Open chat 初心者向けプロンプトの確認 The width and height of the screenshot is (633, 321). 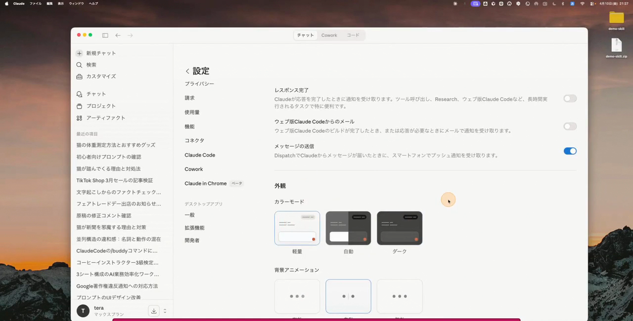point(109,157)
